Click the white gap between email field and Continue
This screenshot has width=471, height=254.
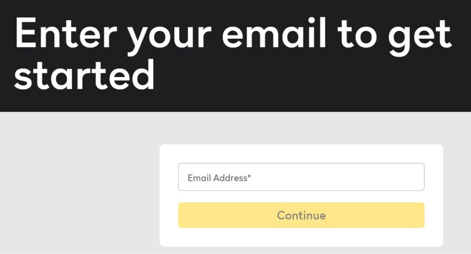coord(301,196)
